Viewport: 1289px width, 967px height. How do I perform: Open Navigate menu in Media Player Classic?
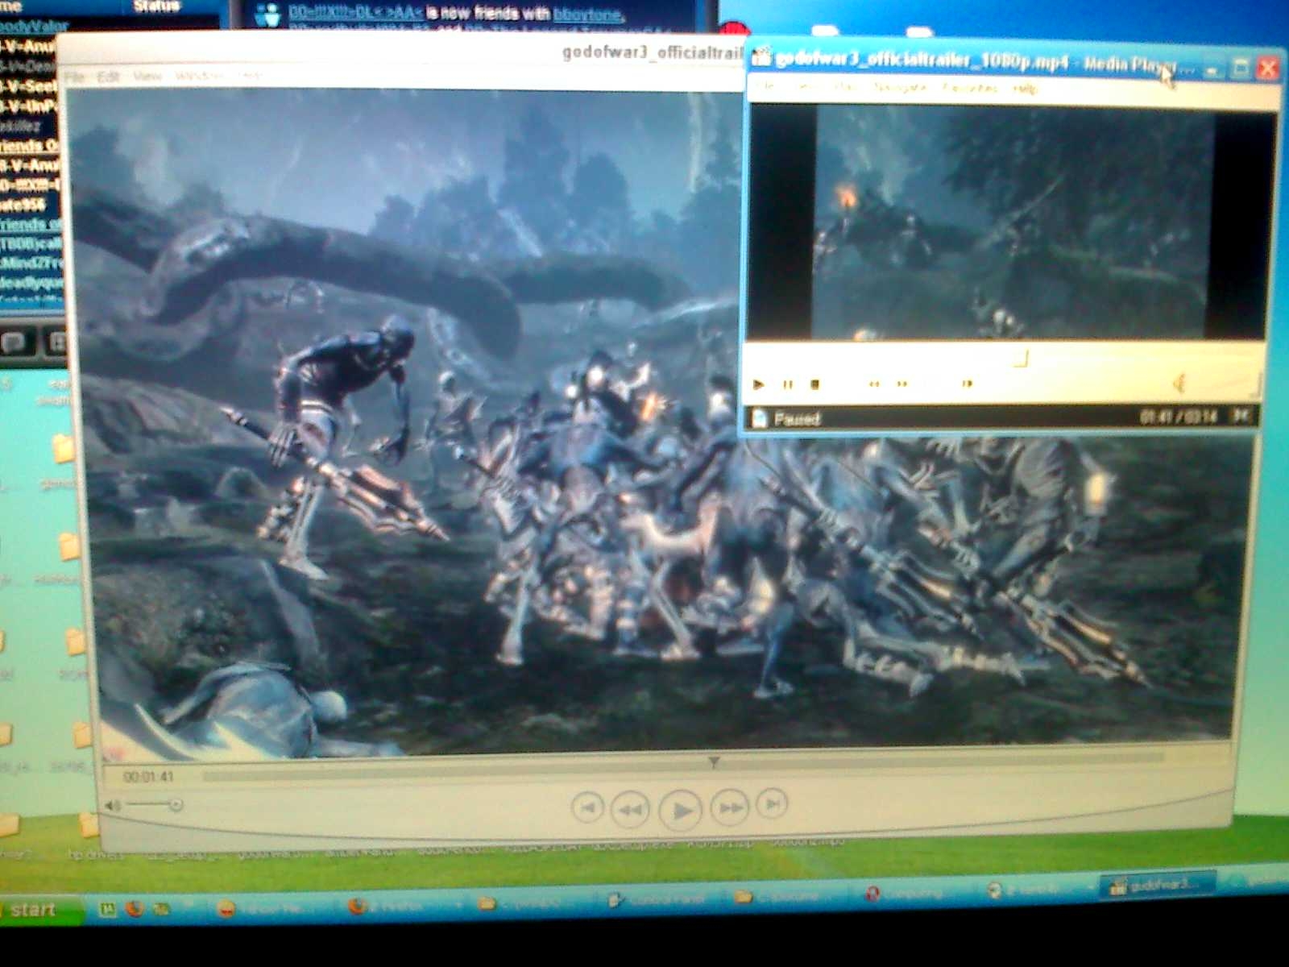coord(899,86)
